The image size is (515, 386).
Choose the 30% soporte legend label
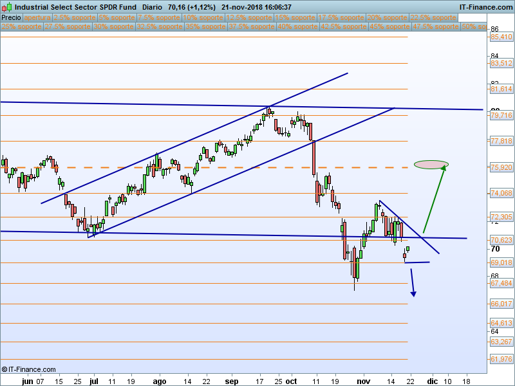tap(114, 26)
